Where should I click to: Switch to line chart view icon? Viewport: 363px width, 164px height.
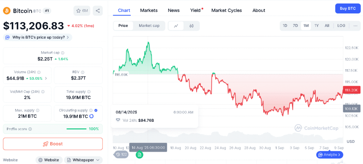click(x=176, y=26)
